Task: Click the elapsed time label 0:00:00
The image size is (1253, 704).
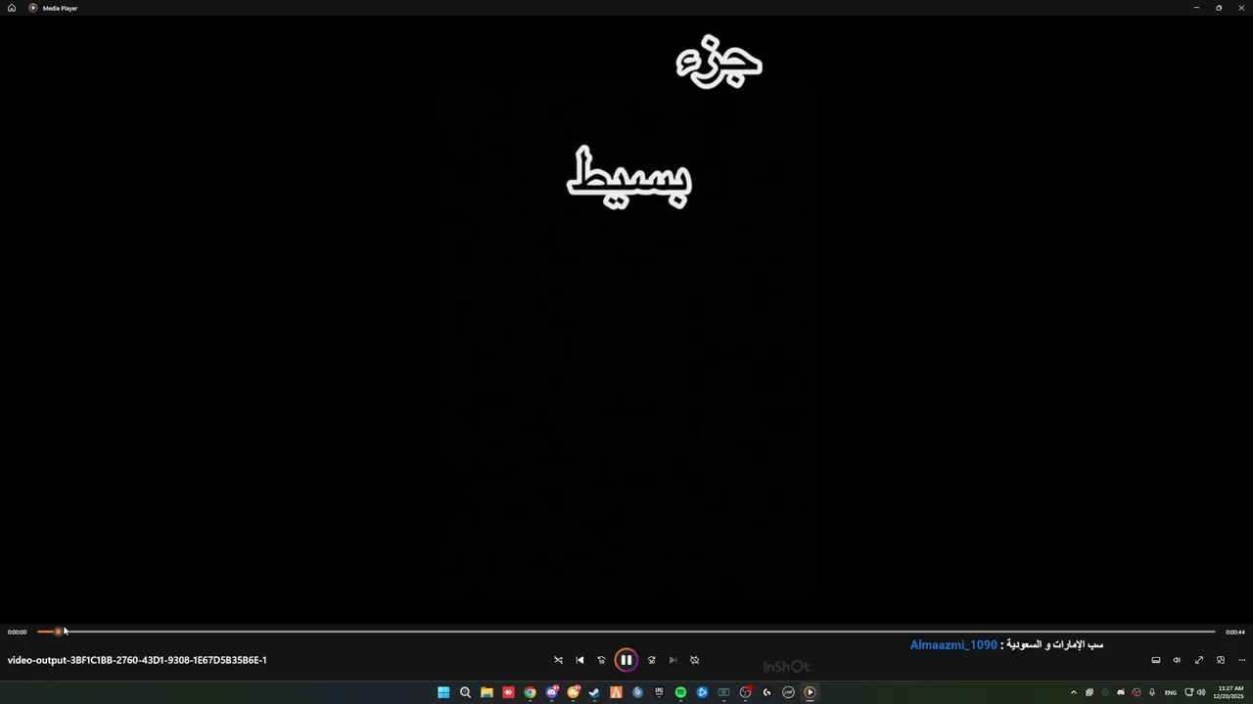Action: click(x=17, y=632)
